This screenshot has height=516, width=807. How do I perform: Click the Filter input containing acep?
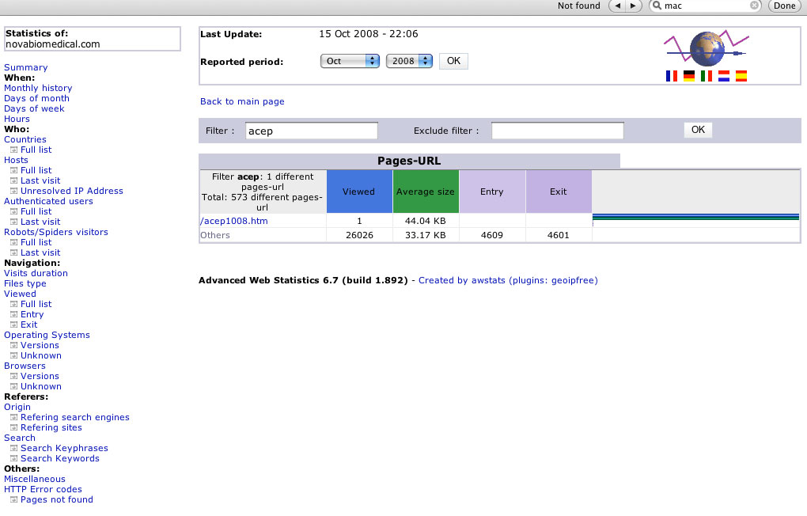[312, 131]
